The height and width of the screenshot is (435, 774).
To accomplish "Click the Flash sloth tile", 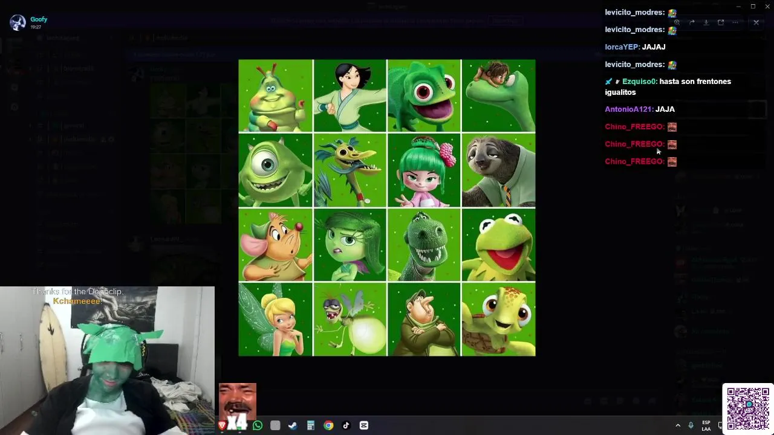I will point(498,170).
